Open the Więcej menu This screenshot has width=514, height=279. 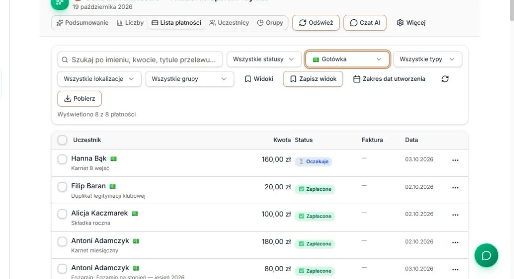(411, 23)
